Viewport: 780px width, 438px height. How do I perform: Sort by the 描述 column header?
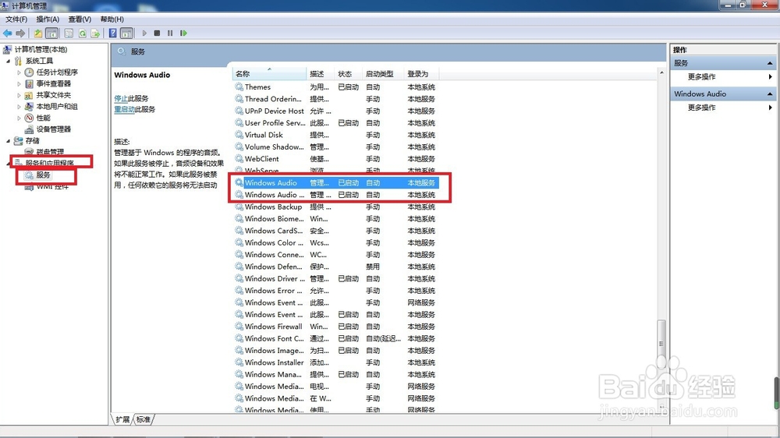point(321,74)
